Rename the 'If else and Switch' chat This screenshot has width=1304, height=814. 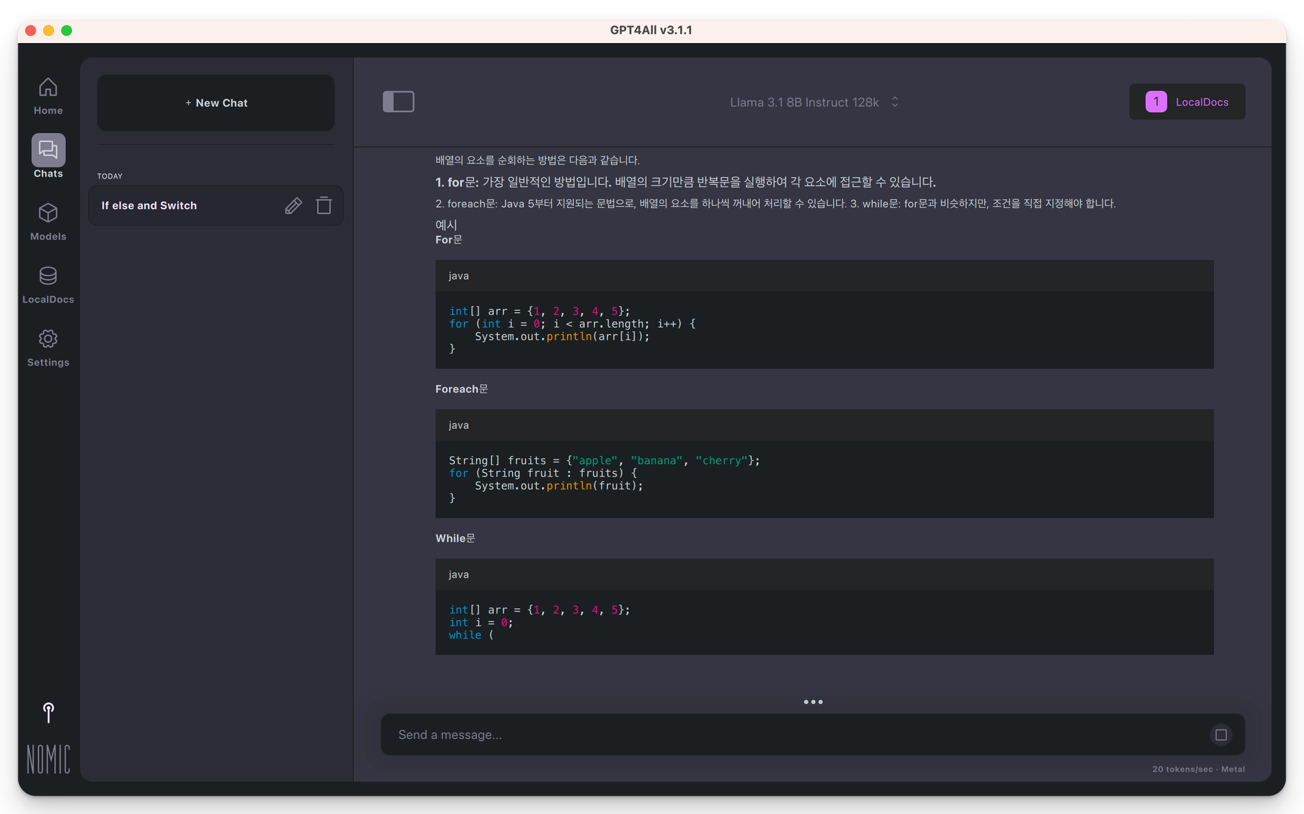(x=293, y=206)
